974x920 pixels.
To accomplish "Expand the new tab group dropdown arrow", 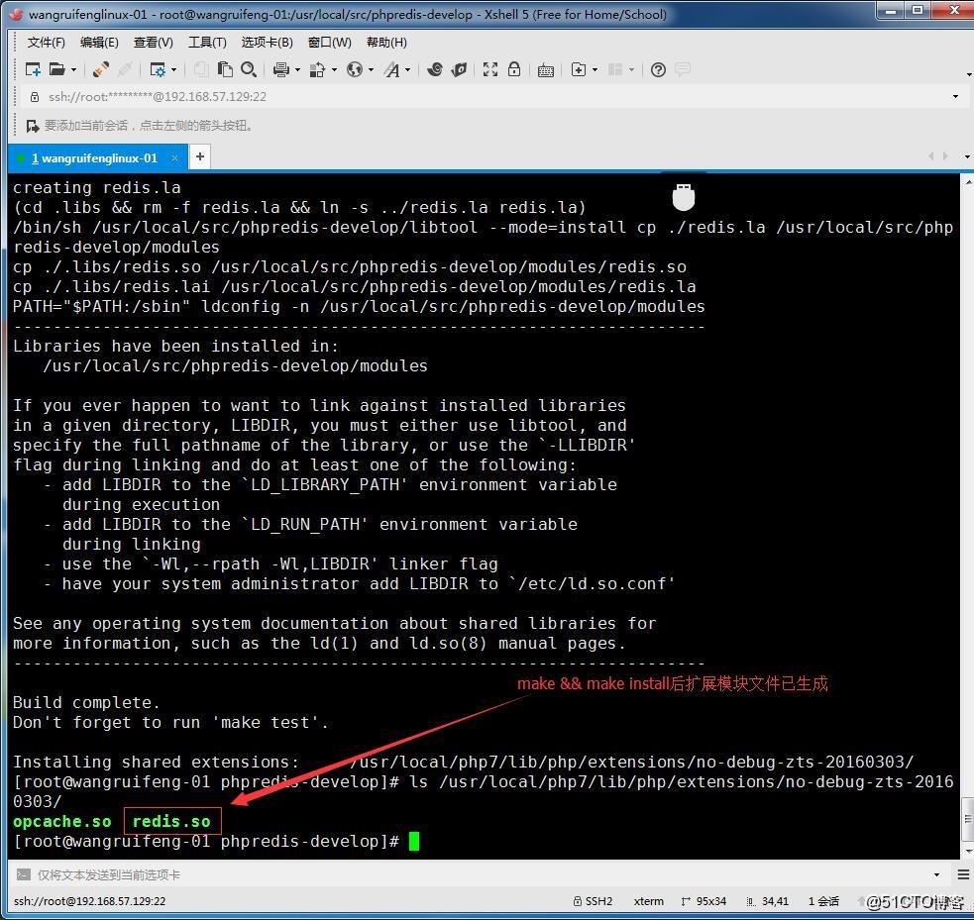I will [595, 69].
